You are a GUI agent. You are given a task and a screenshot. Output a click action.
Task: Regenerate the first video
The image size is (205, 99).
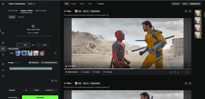coord(190,11)
